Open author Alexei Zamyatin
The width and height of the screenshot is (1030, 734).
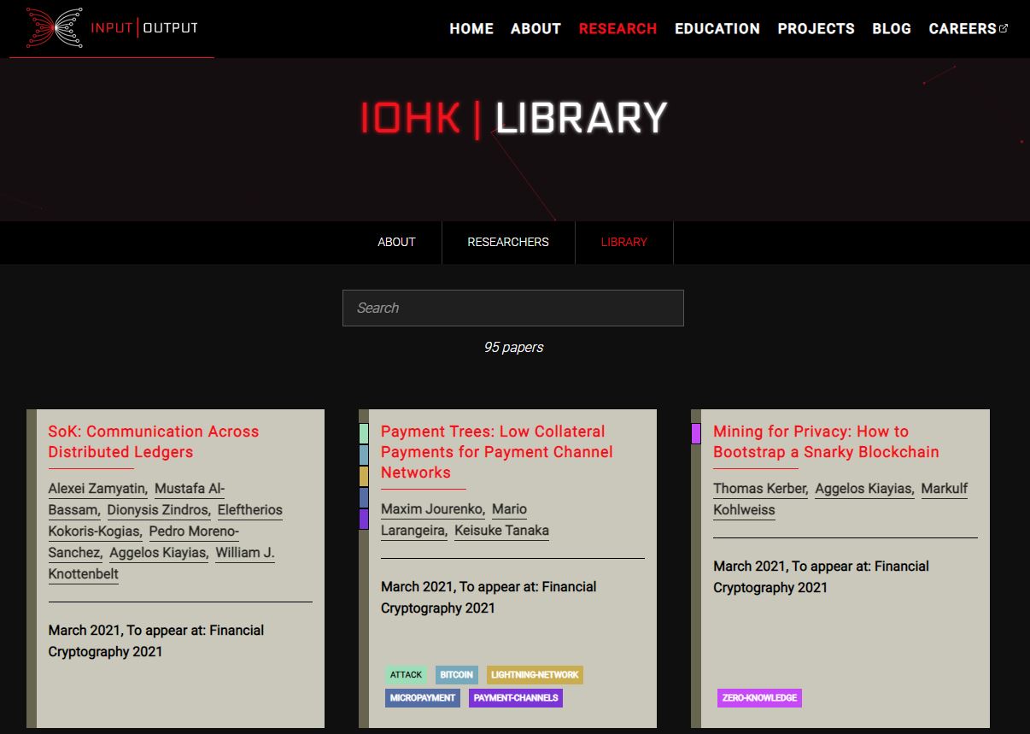pos(97,489)
